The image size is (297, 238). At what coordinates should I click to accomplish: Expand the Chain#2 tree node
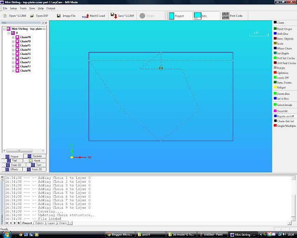coord(13,62)
